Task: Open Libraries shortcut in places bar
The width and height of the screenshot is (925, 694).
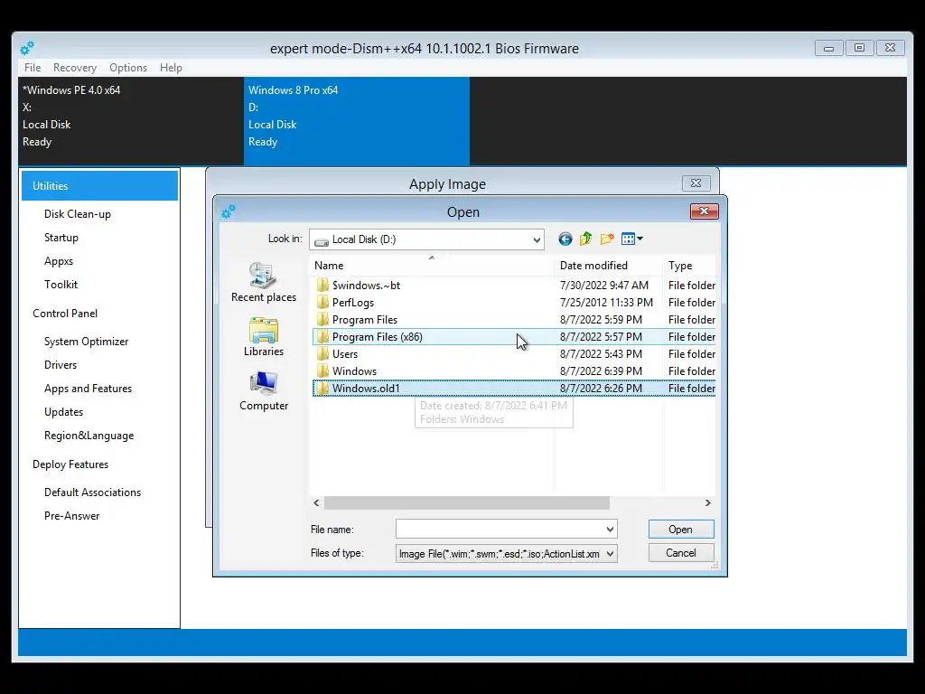Action: tap(264, 337)
